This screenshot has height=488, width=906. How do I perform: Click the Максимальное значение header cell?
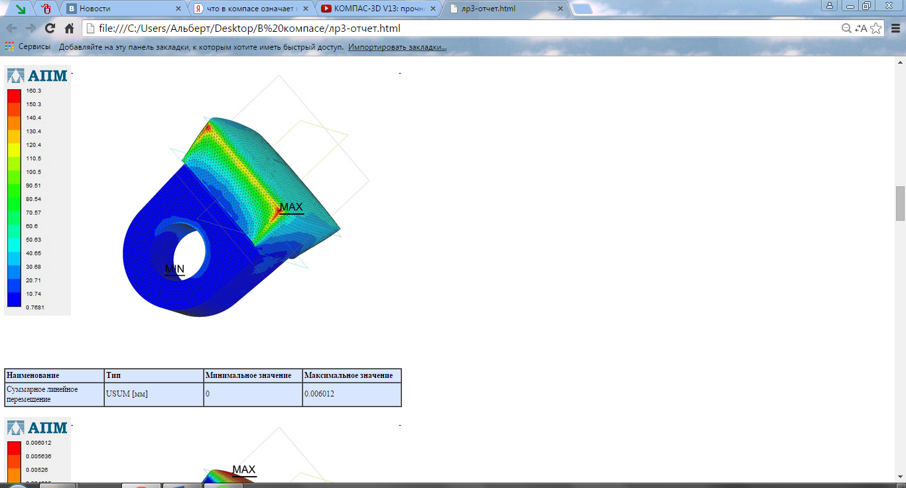tap(352, 375)
